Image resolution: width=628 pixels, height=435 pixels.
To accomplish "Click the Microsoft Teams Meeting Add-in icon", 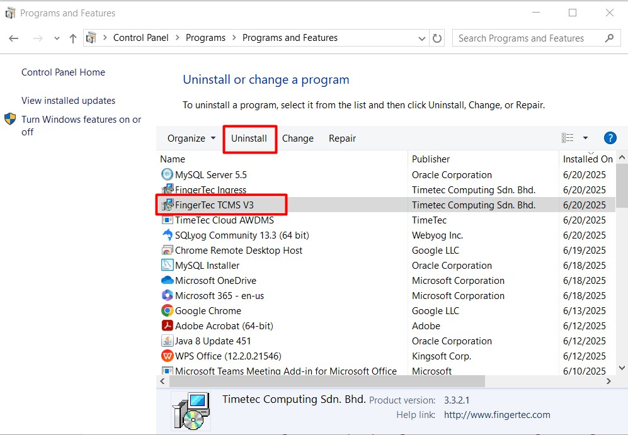I will (167, 371).
